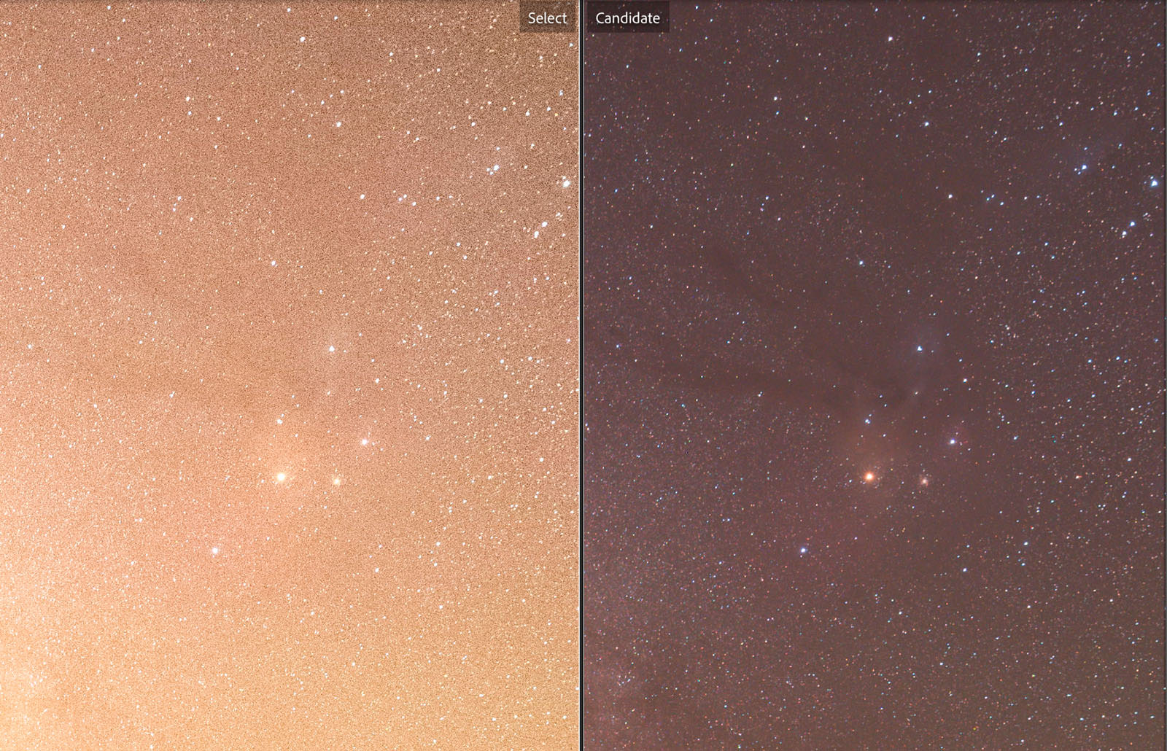The width and height of the screenshot is (1167, 751).
Task: Click lone bright star lower-left of brightest in Select
Action: click(215, 550)
